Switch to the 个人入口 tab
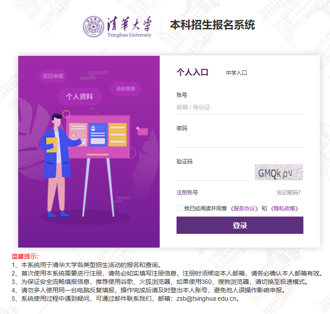 click(x=192, y=72)
